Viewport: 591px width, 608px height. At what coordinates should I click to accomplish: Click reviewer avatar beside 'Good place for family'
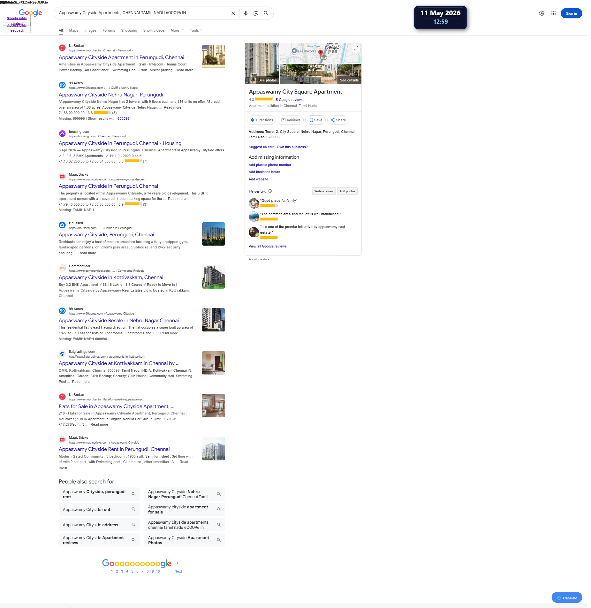click(x=254, y=203)
